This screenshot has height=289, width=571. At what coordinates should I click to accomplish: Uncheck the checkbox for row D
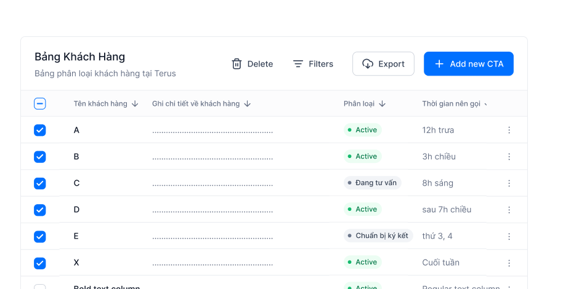pyautogui.click(x=40, y=210)
